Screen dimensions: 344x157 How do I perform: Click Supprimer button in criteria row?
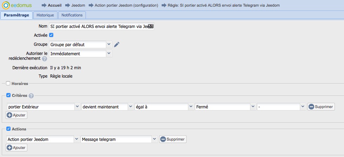tap(321, 107)
